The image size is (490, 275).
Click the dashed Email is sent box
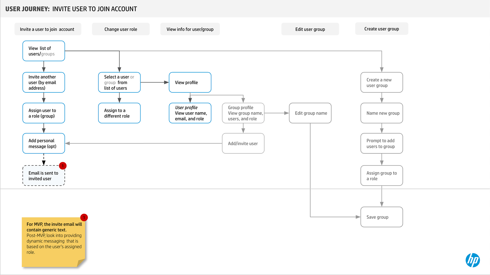click(44, 176)
